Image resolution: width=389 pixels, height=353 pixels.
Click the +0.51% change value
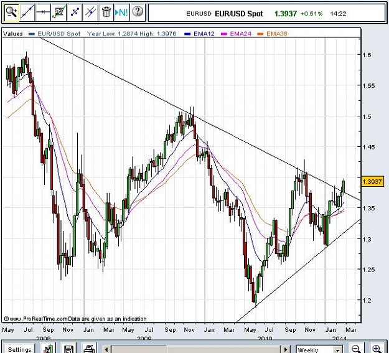pyautogui.click(x=311, y=14)
